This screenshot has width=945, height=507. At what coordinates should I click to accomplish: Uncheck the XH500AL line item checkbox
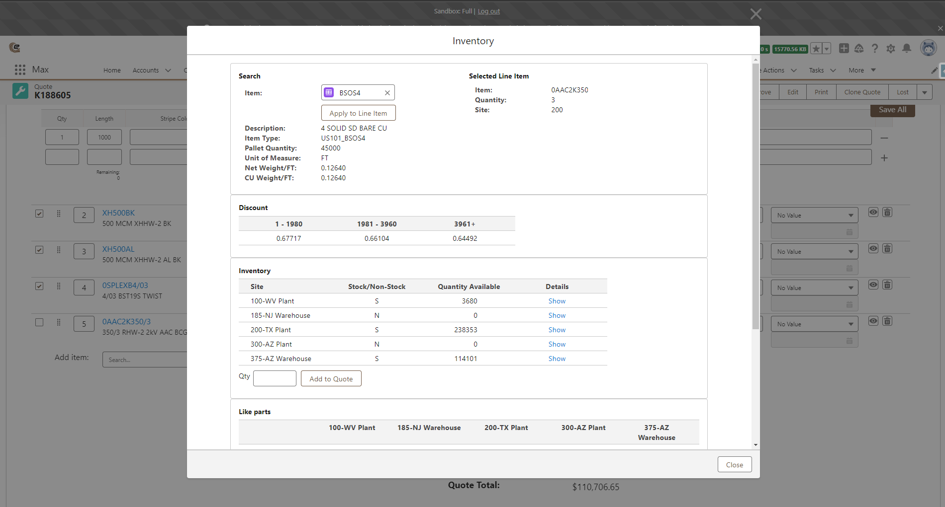pyautogui.click(x=39, y=250)
